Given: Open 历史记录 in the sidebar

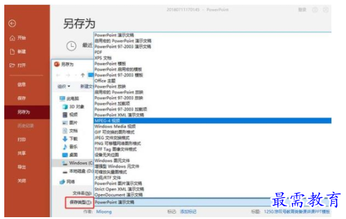Looking at the screenshot, I should tap(26, 126).
